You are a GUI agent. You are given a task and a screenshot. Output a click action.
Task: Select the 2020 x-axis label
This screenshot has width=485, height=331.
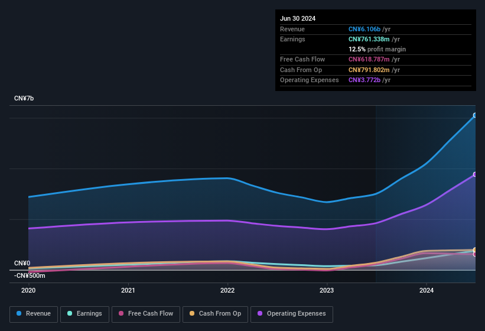click(x=28, y=290)
